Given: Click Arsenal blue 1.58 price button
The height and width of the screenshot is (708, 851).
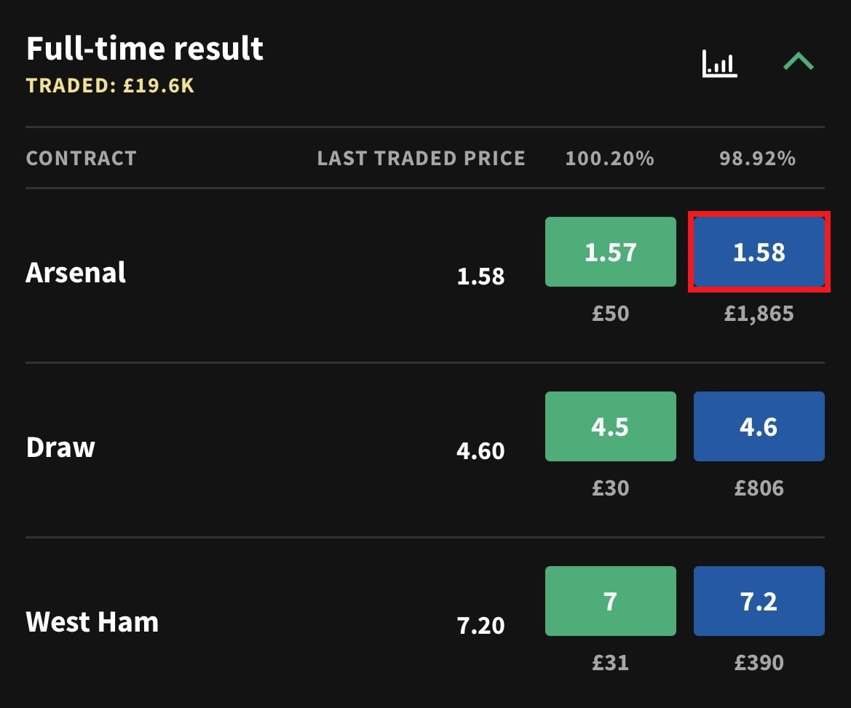Looking at the screenshot, I should click(759, 252).
